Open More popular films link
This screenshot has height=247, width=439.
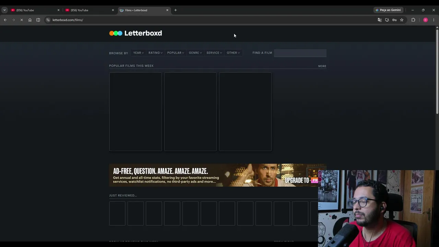pyautogui.click(x=322, y=66)
